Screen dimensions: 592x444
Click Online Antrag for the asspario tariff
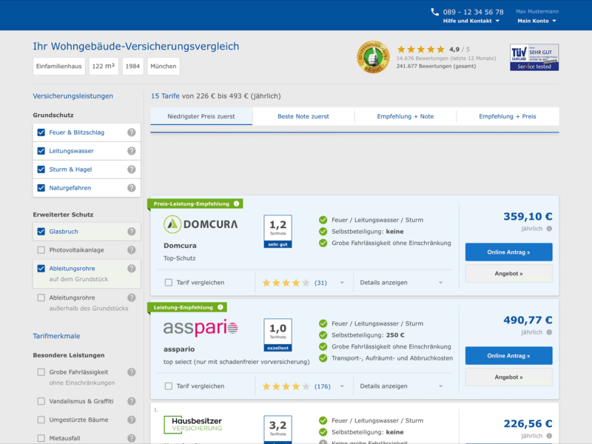click(x=508, y=355)
